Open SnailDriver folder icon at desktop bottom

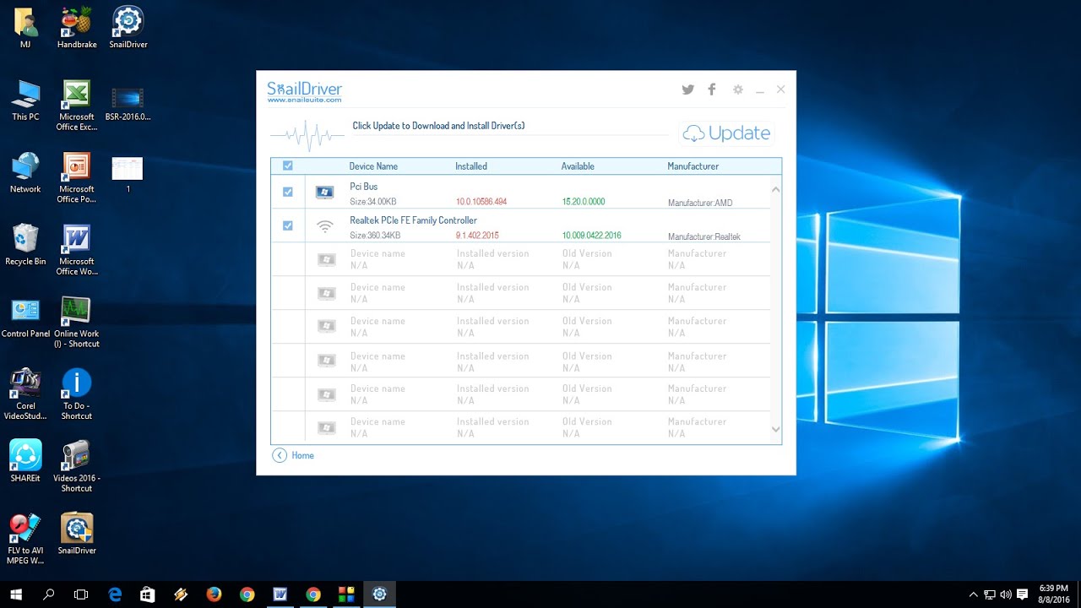coord(77,534)
